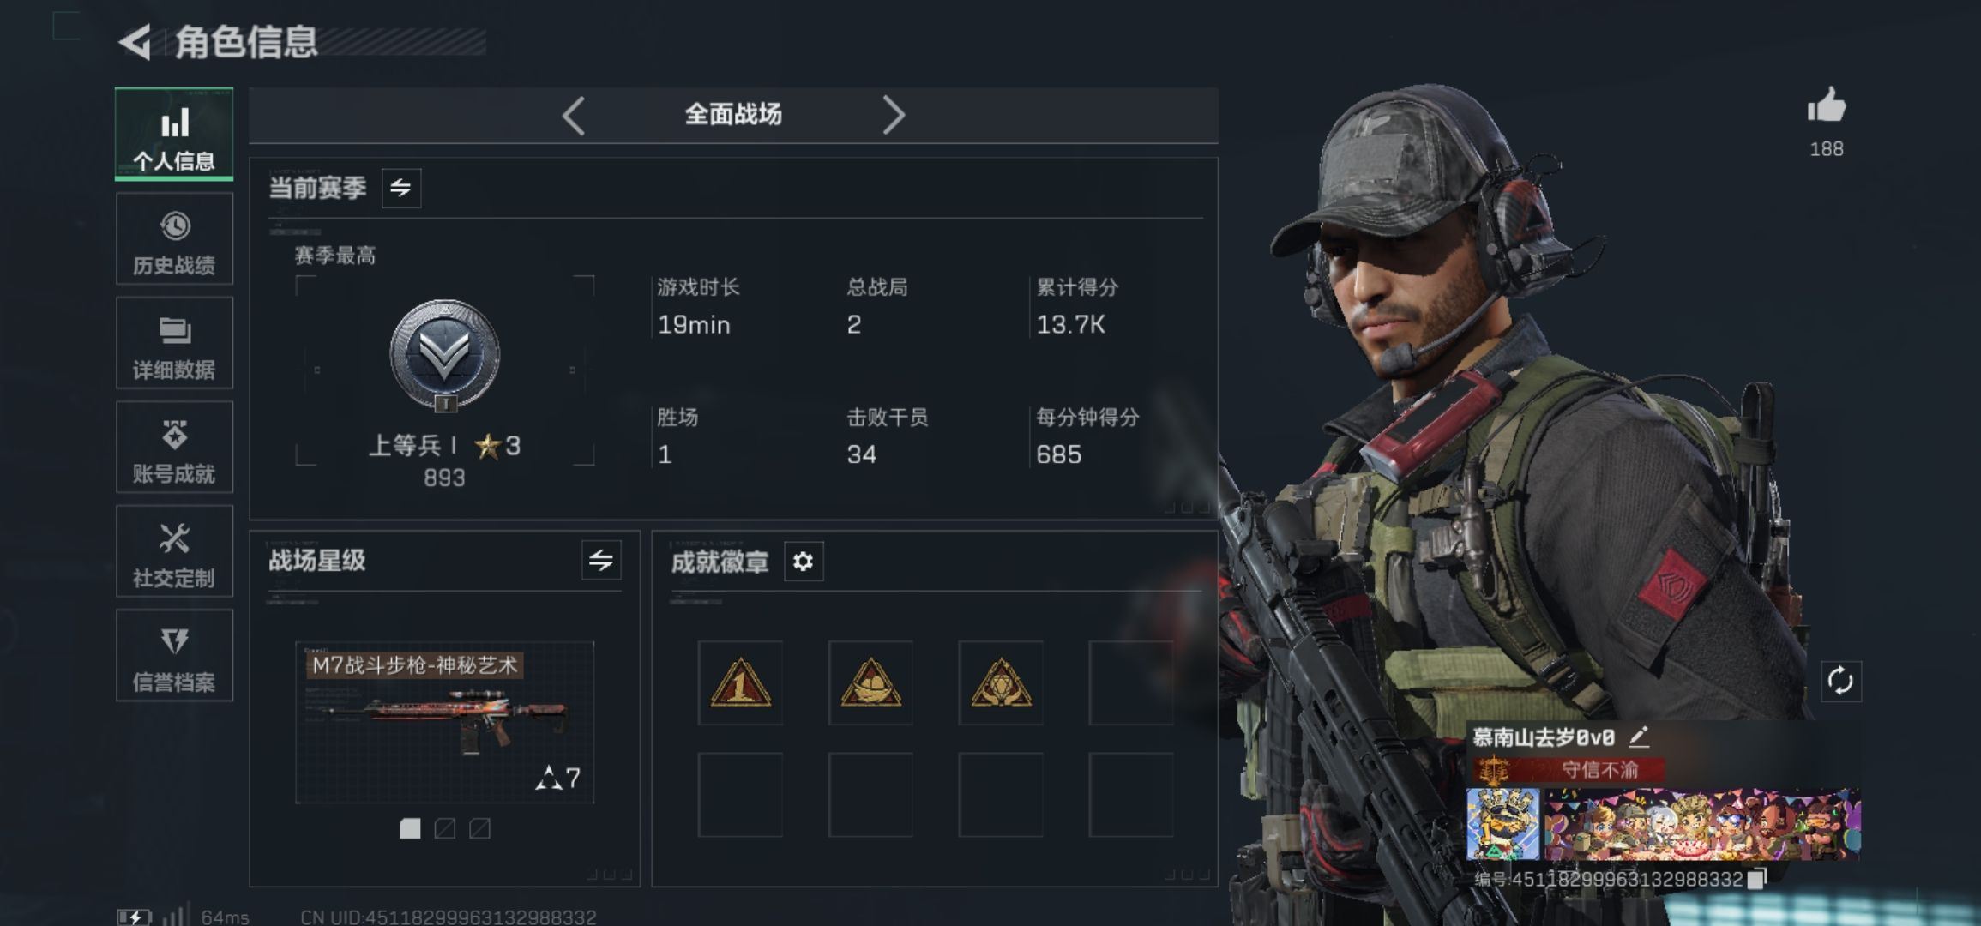Open the 详细数据 tab
Screen dimensions: 1981x926
(174, 343)
